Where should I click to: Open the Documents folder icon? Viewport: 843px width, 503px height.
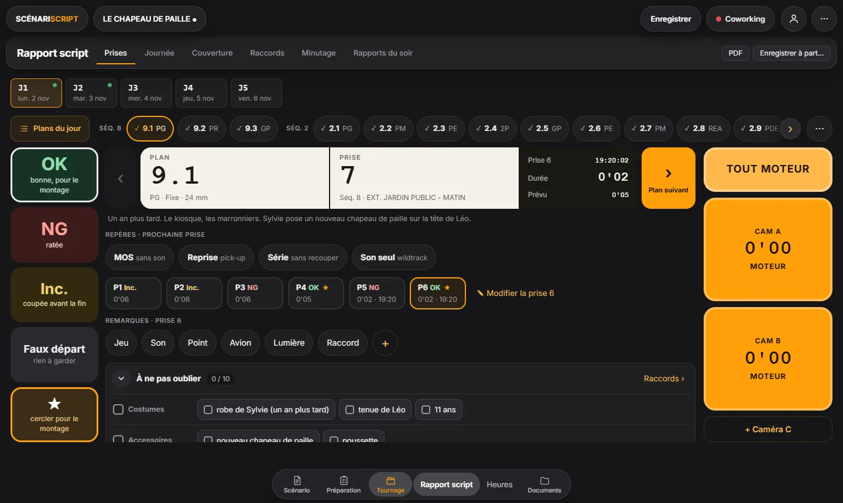[544, 480]
